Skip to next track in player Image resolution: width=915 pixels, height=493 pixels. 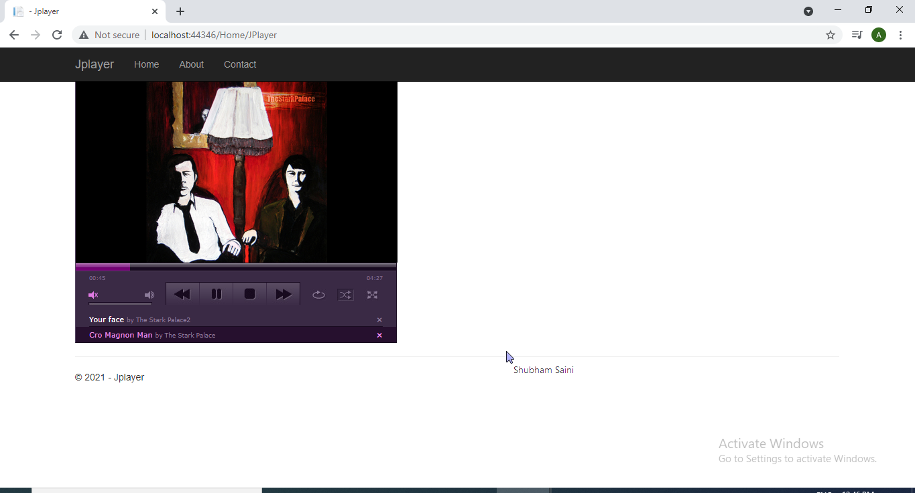[x=284, y=294]
